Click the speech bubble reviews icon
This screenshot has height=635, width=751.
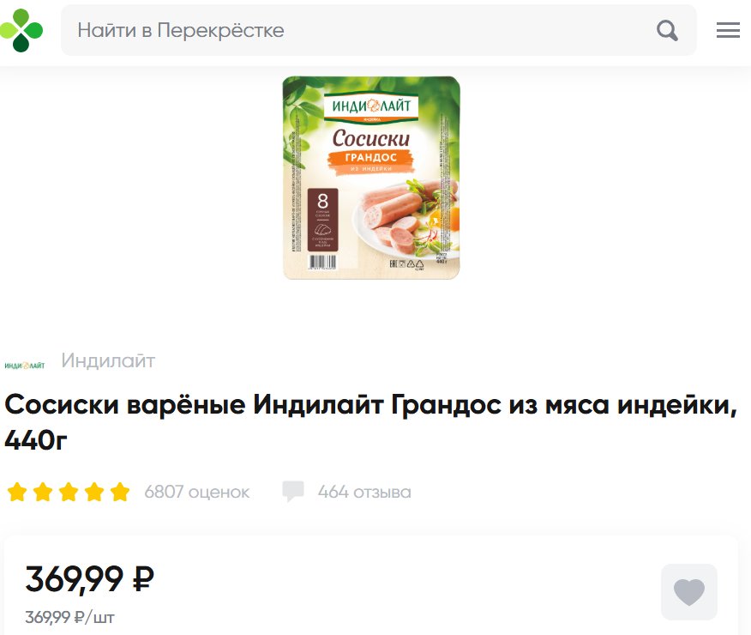click(293, 491)
